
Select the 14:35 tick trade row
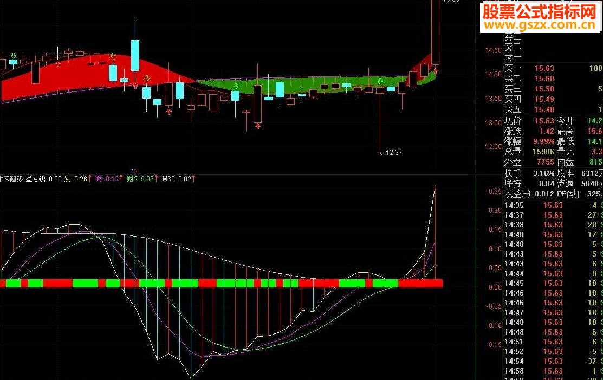(553, 206)
